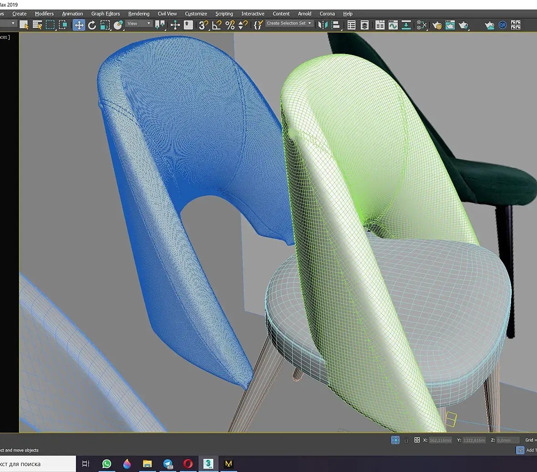Toggle Absolute/Offset transform mode icon
The height and width of the screenshot is (472, 537).
tap(417, 440)
